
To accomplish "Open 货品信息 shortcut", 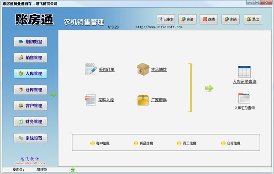I will point(146,143).
